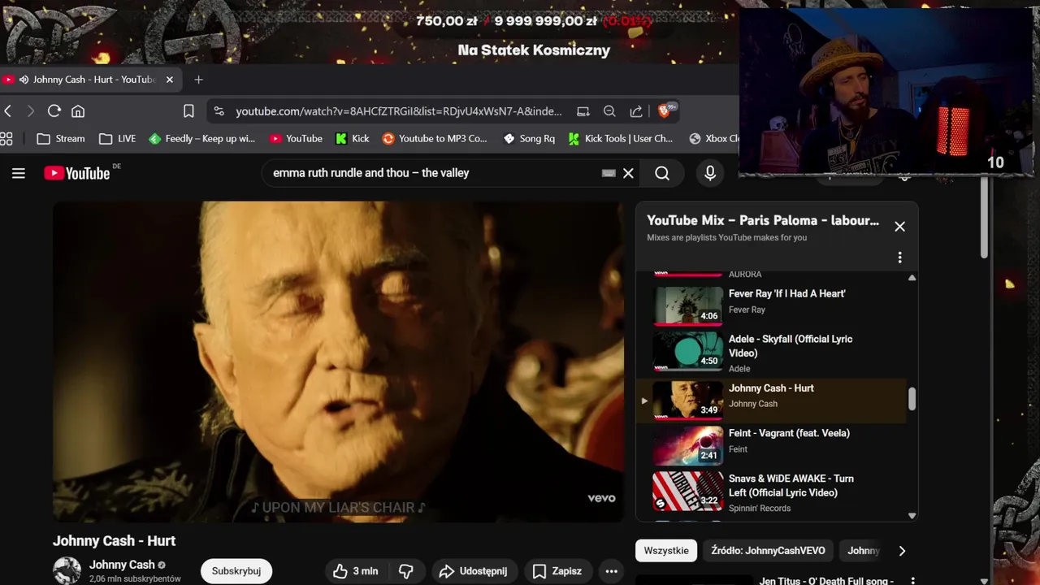
Task: Click the address bar URL
Action: click(398, 111)
